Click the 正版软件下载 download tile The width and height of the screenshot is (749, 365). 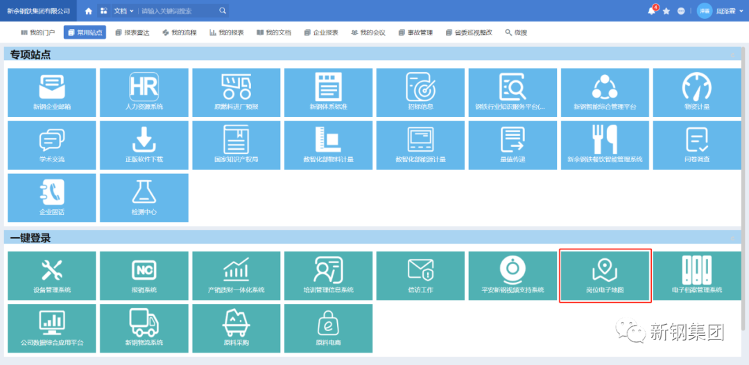(144, 145)
